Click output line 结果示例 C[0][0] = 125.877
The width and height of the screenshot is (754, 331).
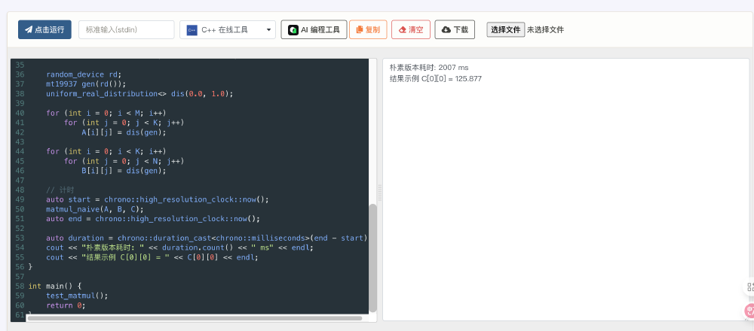point(436,79)
